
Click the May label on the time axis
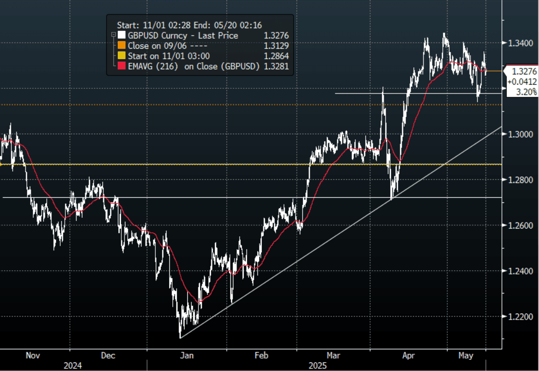pyautogui.click(x=466, y=355)
